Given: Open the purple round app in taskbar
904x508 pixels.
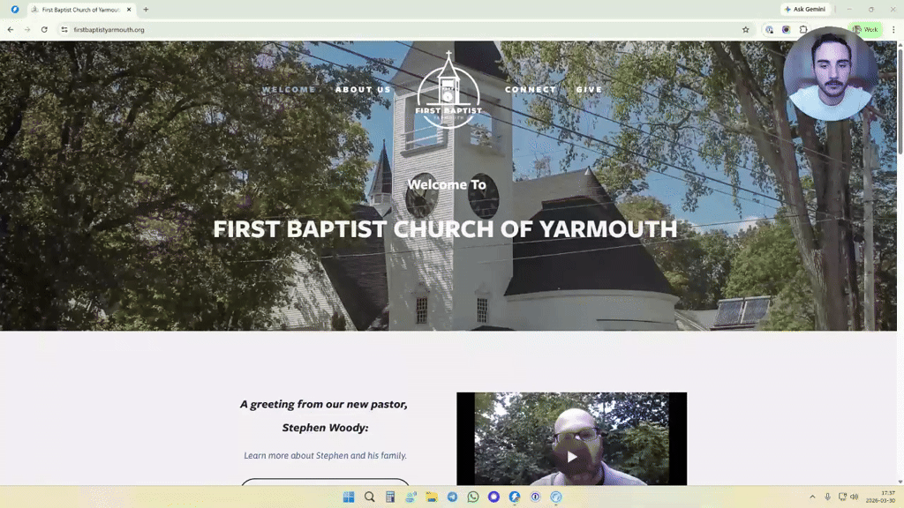Looking at the screenshot, I should click(494, 497).
